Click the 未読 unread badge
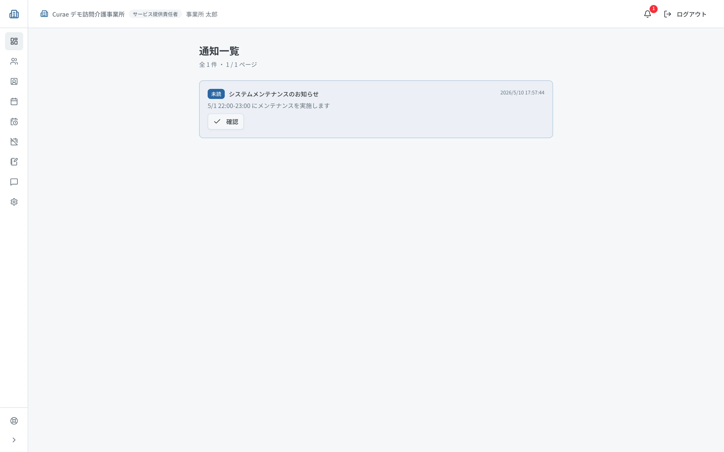Screen dimensions: 724x452 coord(216,94)
